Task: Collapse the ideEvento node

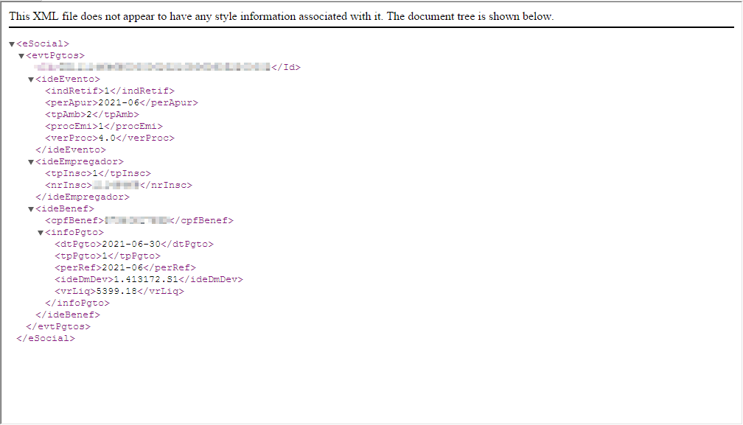Action: click(x=31, y=80)
